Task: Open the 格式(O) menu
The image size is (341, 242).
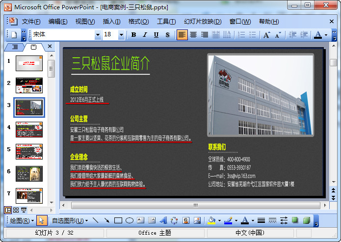Action: 138,22
